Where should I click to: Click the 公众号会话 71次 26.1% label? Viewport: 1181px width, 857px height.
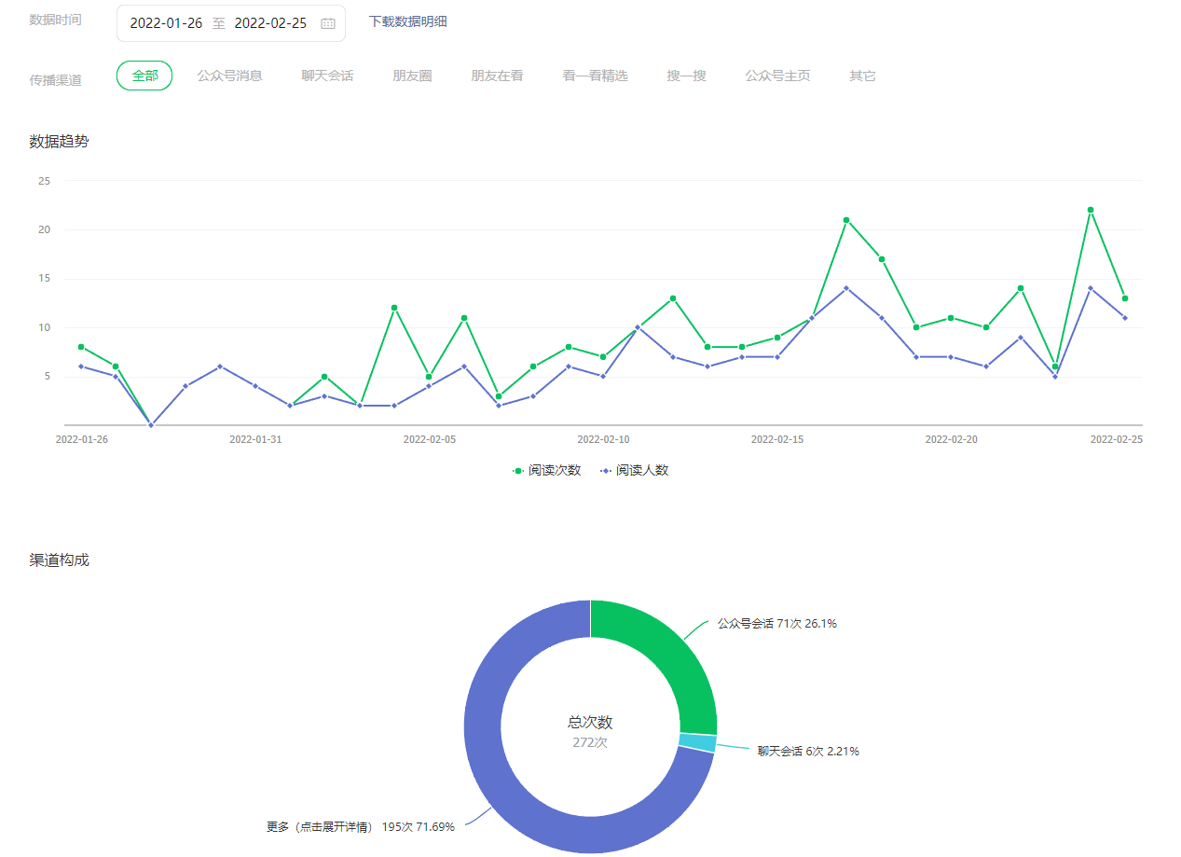(776, 624)
